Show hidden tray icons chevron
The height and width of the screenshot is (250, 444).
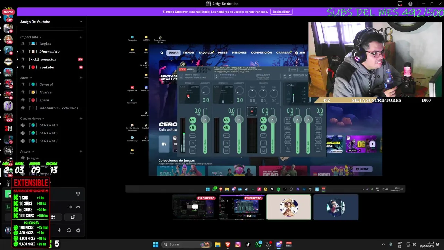(x=383, y=244)
